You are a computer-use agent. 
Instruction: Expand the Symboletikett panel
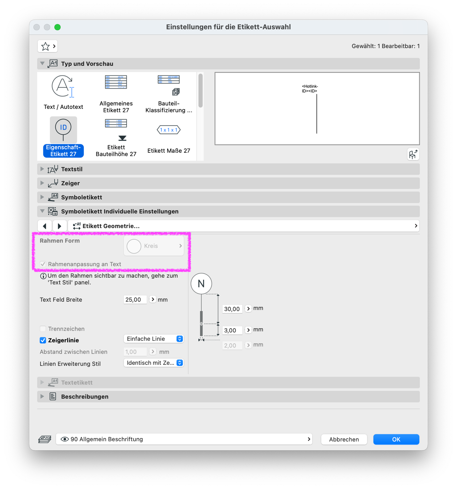pos(42,197)
